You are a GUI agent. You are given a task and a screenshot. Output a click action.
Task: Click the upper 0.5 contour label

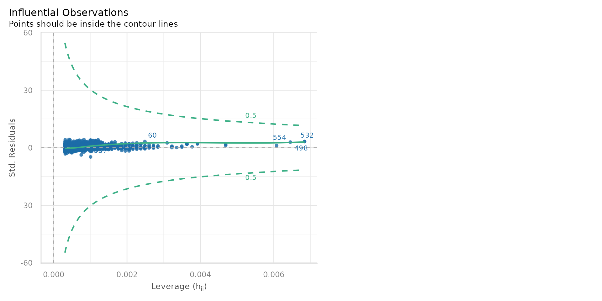pyautogui.click(x=251, y=116)
